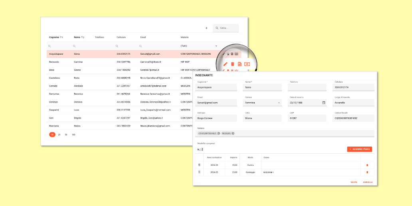The height and width of the screenshot is (206, 412).
Task: Click the magnified orange trash delete icon
Action: pyautogui.click(x=232, y=64)
